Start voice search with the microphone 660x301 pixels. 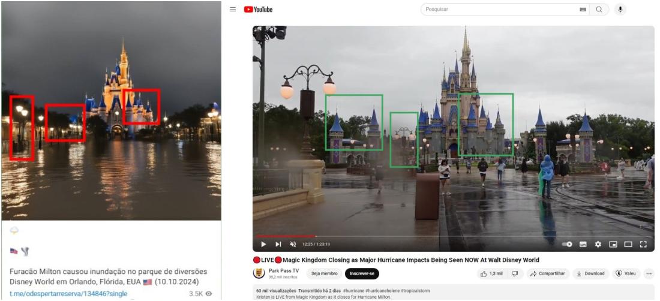point(620,9)
